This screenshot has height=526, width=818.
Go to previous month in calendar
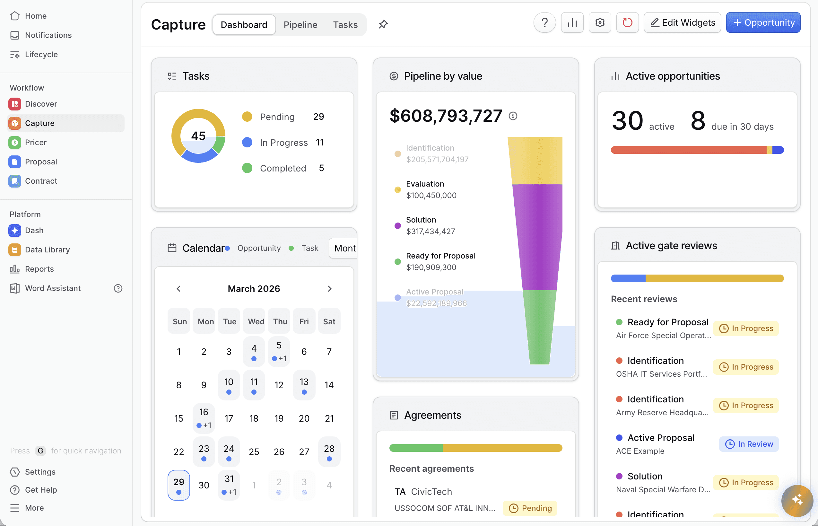tap(178, 289)
